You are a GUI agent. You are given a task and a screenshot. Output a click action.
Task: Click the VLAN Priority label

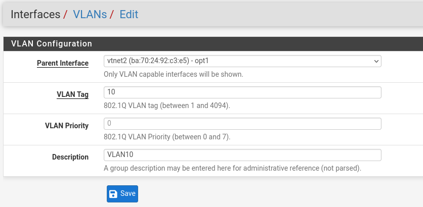point(67,126)
